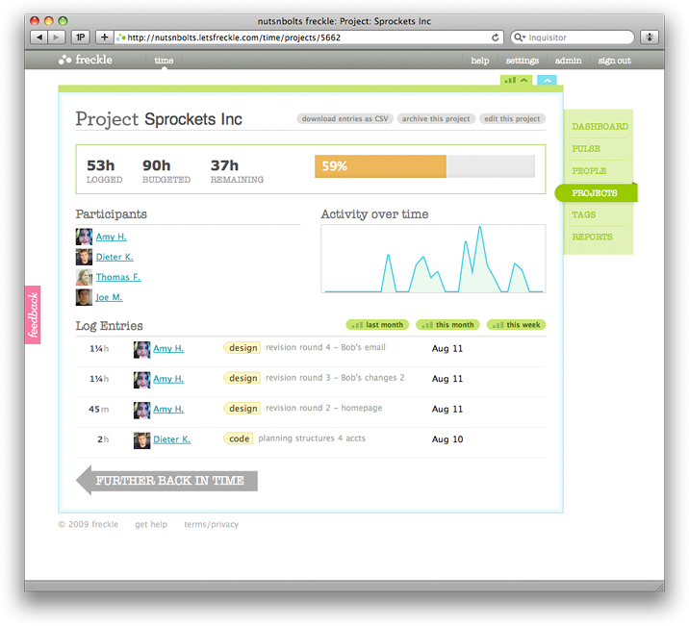Click Amy H.'s avatar in Participants
The height and width of the screenshot is (626, 689).
84,237
